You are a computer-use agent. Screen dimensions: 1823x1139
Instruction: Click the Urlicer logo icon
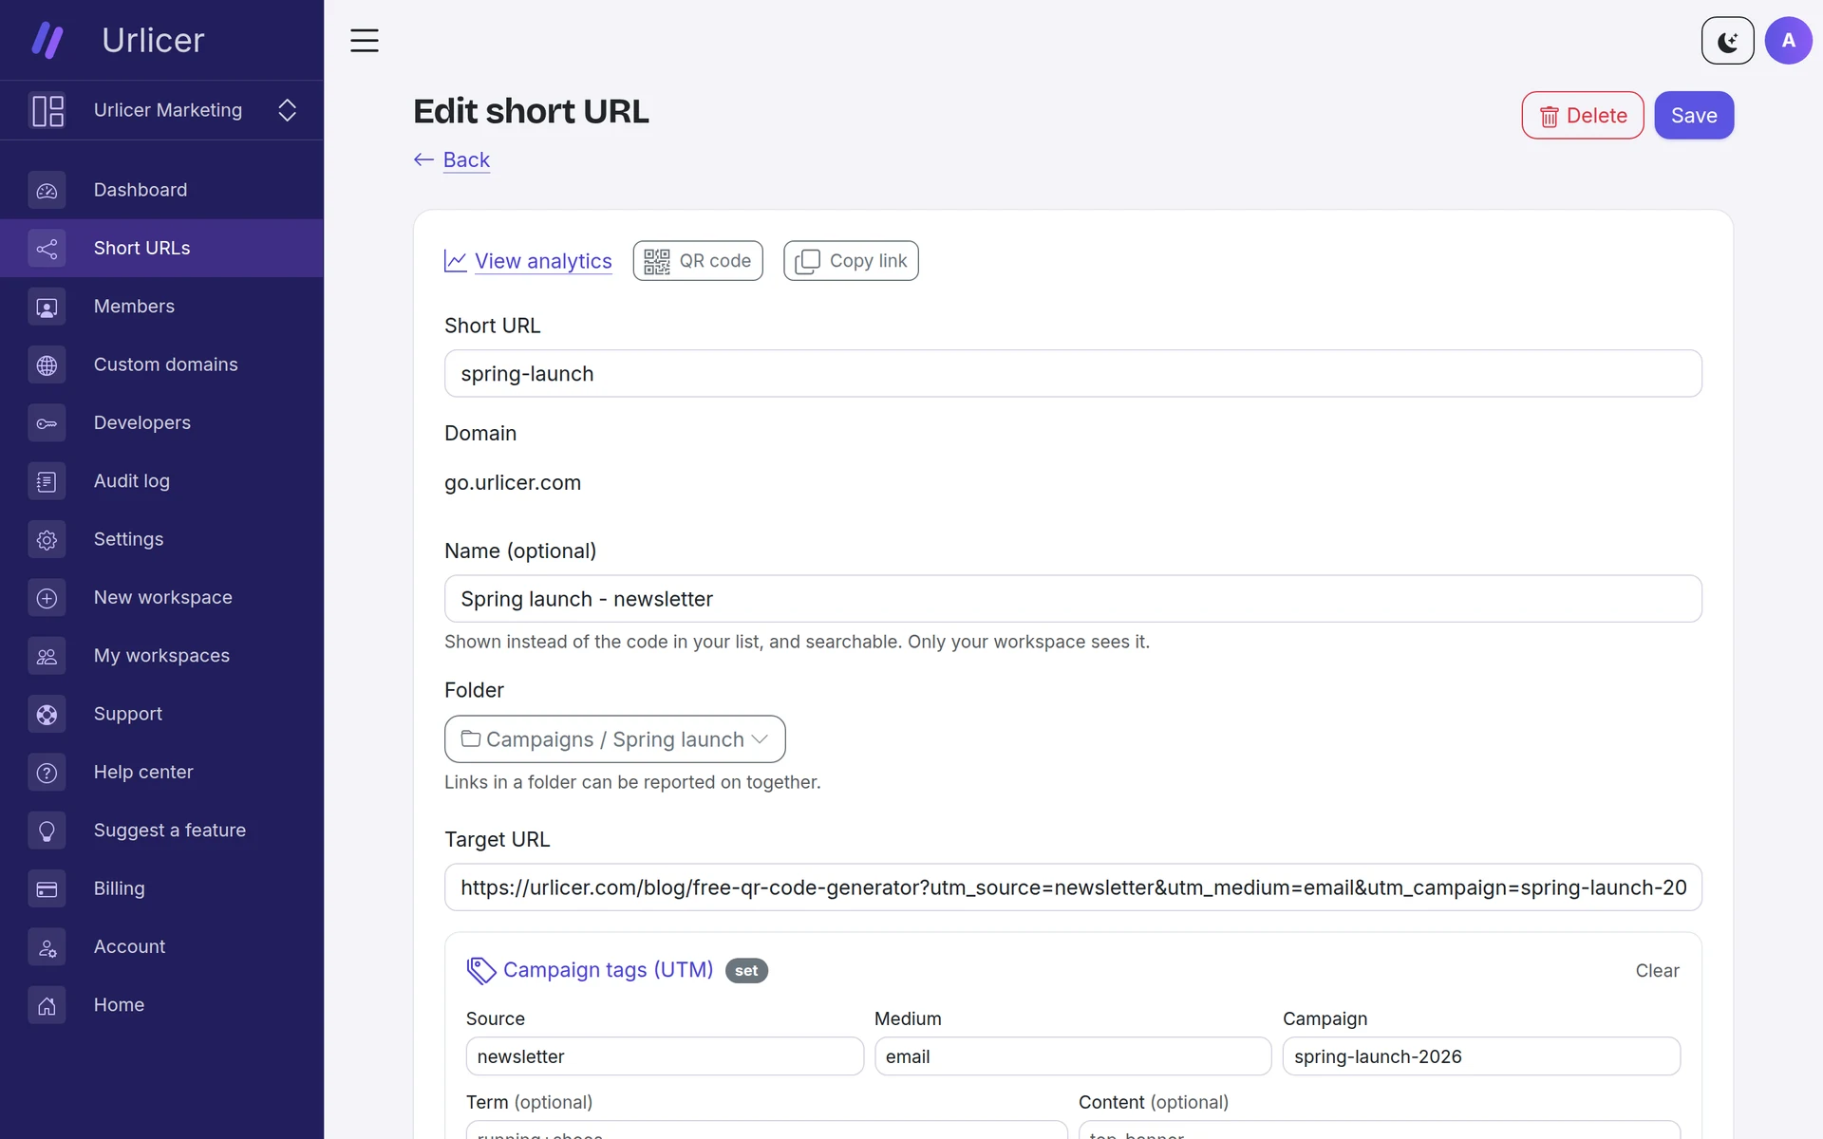pos(47,40)
